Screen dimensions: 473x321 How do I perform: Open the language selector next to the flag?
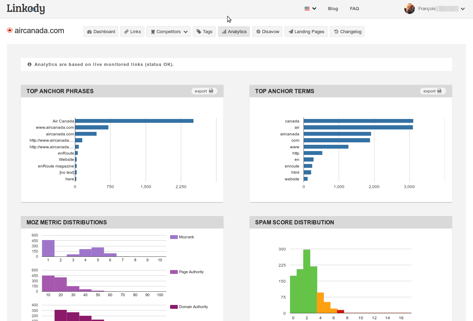pos(313,8)
